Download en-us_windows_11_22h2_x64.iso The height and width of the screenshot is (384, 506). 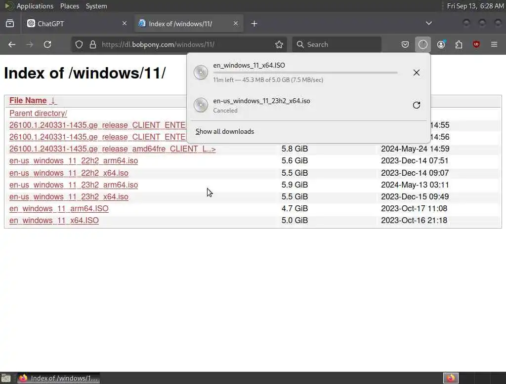69,173
